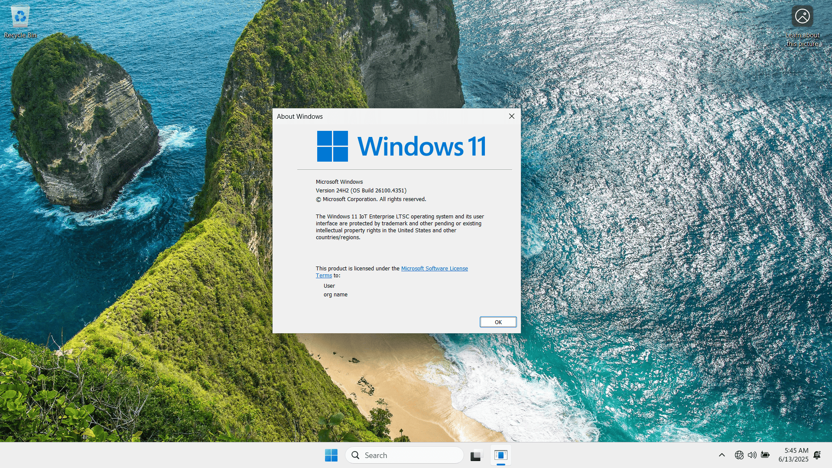This screenshot has height=468, width=832.
Task: Open the Windows Start menu
Action: (x=331, y=455)
